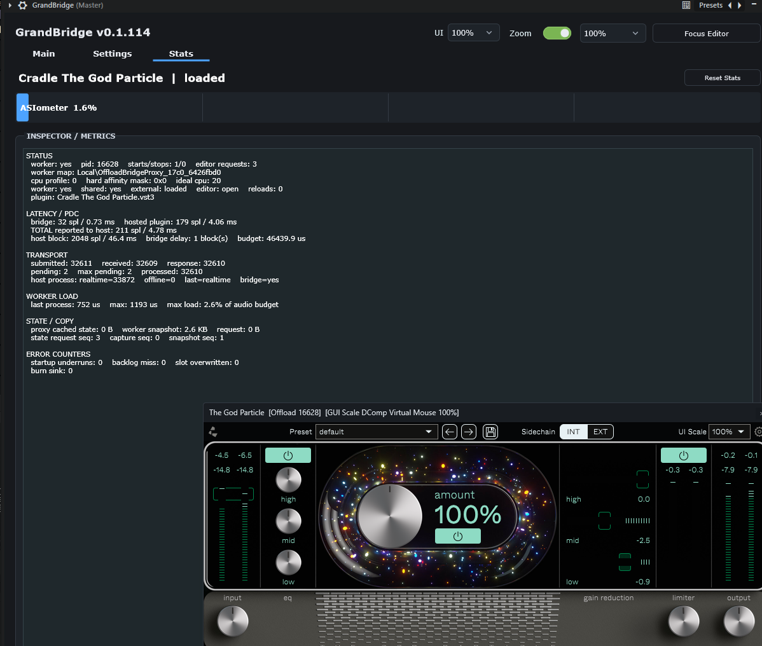
Task: Click 'Cradle The God Particle | loaded' heading
Action: (x=121, y=78)
